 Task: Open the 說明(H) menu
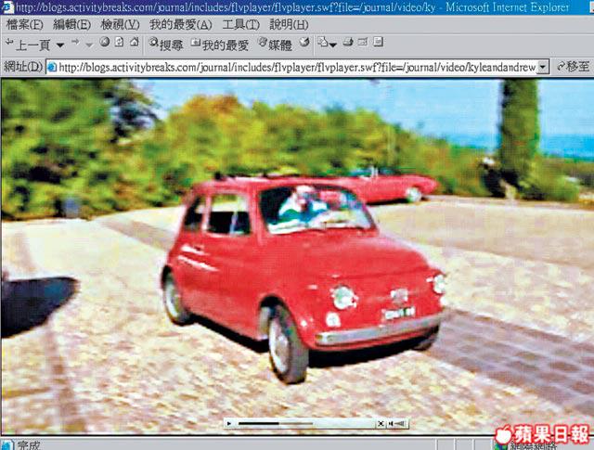[289, 25]
